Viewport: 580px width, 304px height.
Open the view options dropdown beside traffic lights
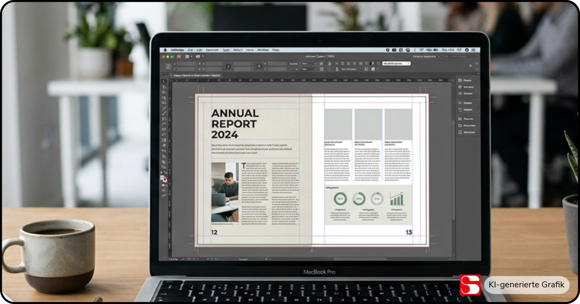click(x=189, y=56)
